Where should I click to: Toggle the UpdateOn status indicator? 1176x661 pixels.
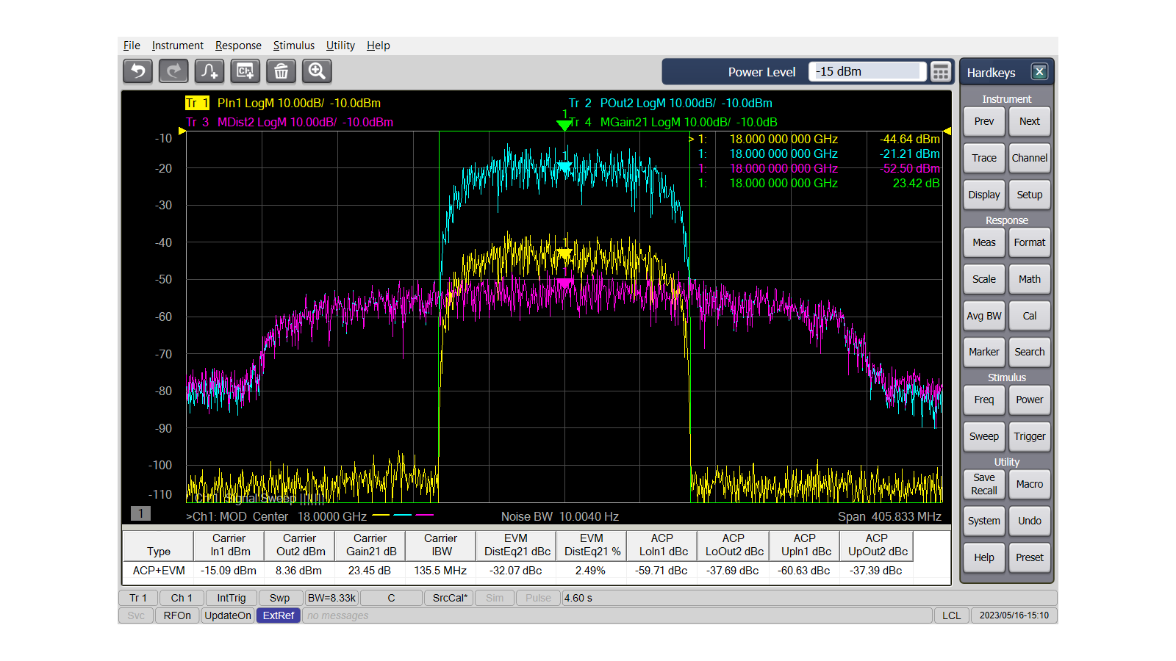coord(228,615)
